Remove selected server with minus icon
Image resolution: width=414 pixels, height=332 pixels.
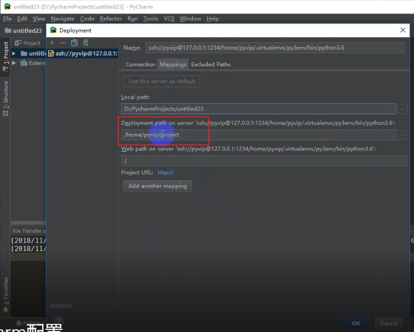tap(63, 43)
